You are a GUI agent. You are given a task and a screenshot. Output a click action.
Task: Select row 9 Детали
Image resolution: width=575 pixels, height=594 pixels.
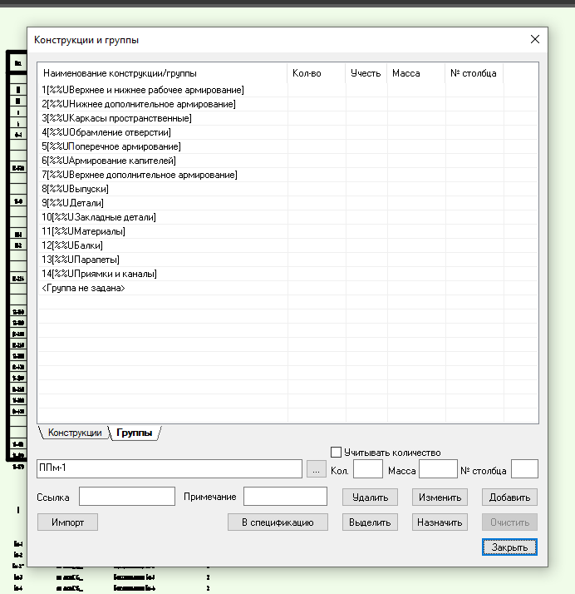point(287,203)
